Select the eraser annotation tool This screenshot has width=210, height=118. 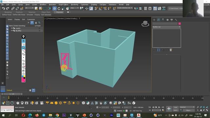(x=23, y=54)
